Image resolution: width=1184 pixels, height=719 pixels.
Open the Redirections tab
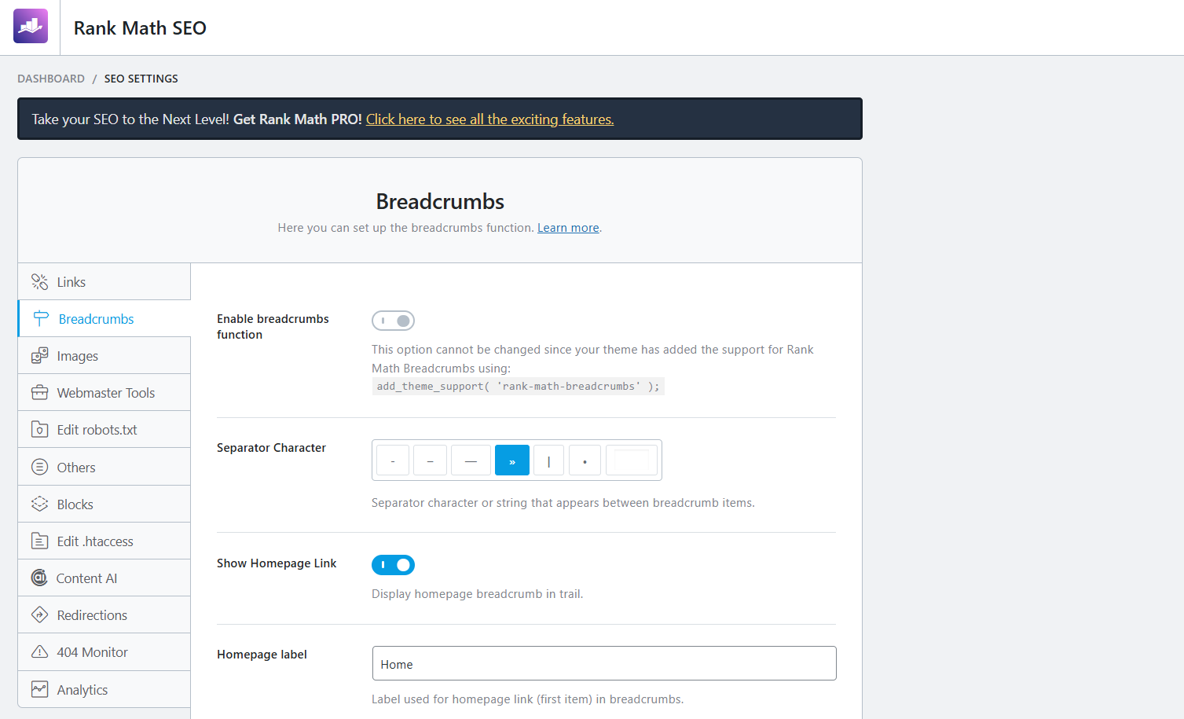point(104,614)
